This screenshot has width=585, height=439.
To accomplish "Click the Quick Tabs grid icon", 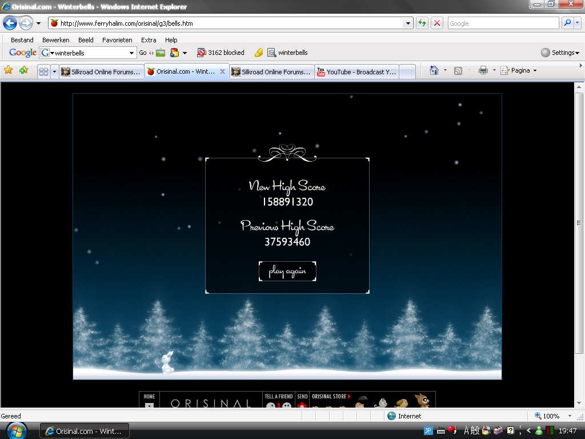I will tap(43, 71).
